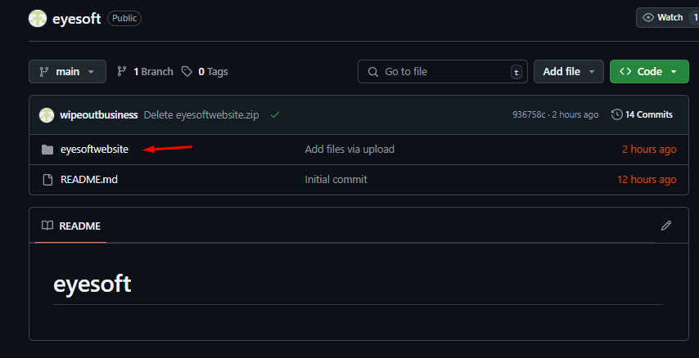Click the code brackets icon on Code button

point(625,71)
